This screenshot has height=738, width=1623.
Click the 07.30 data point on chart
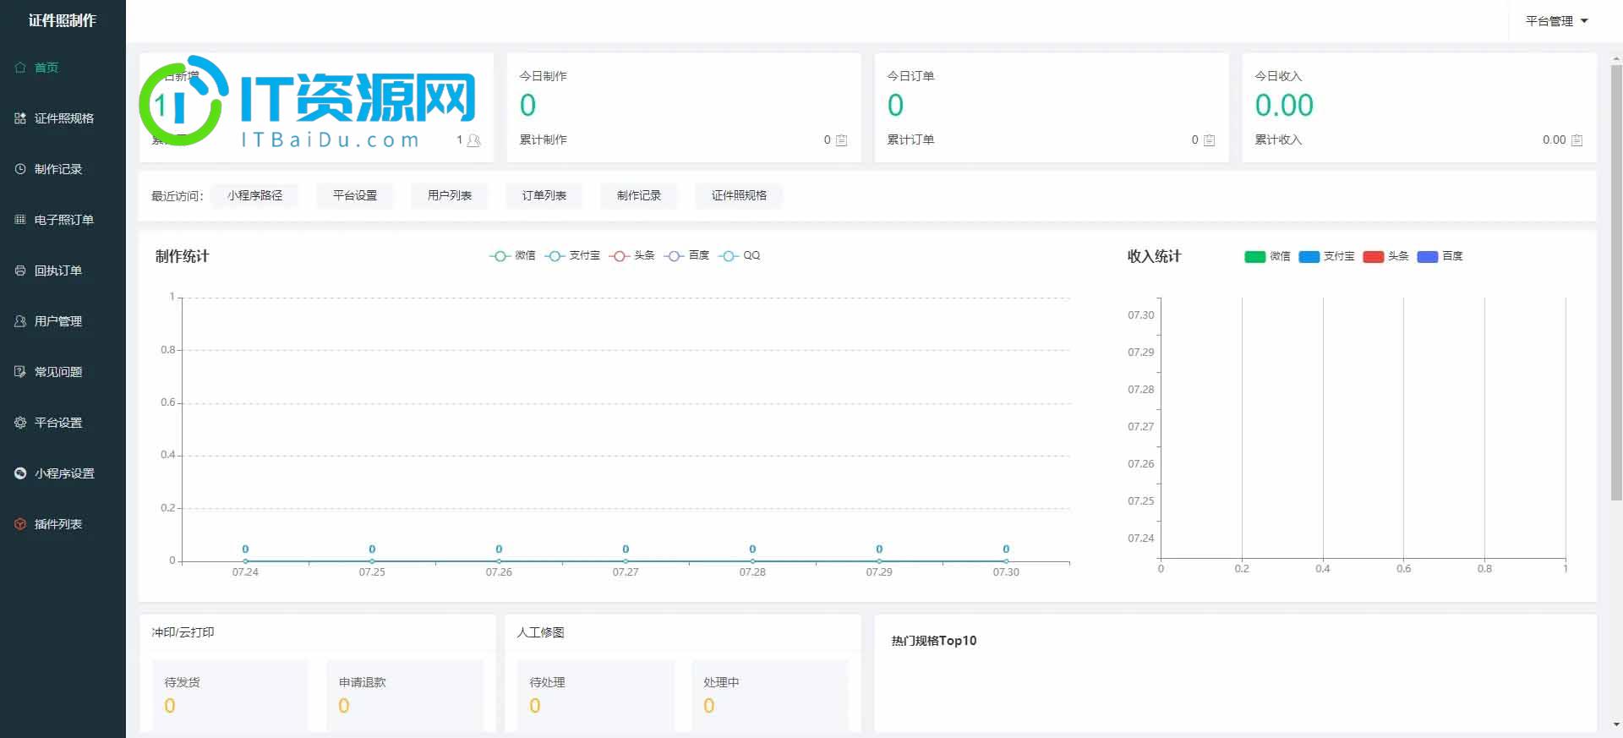1006,560
